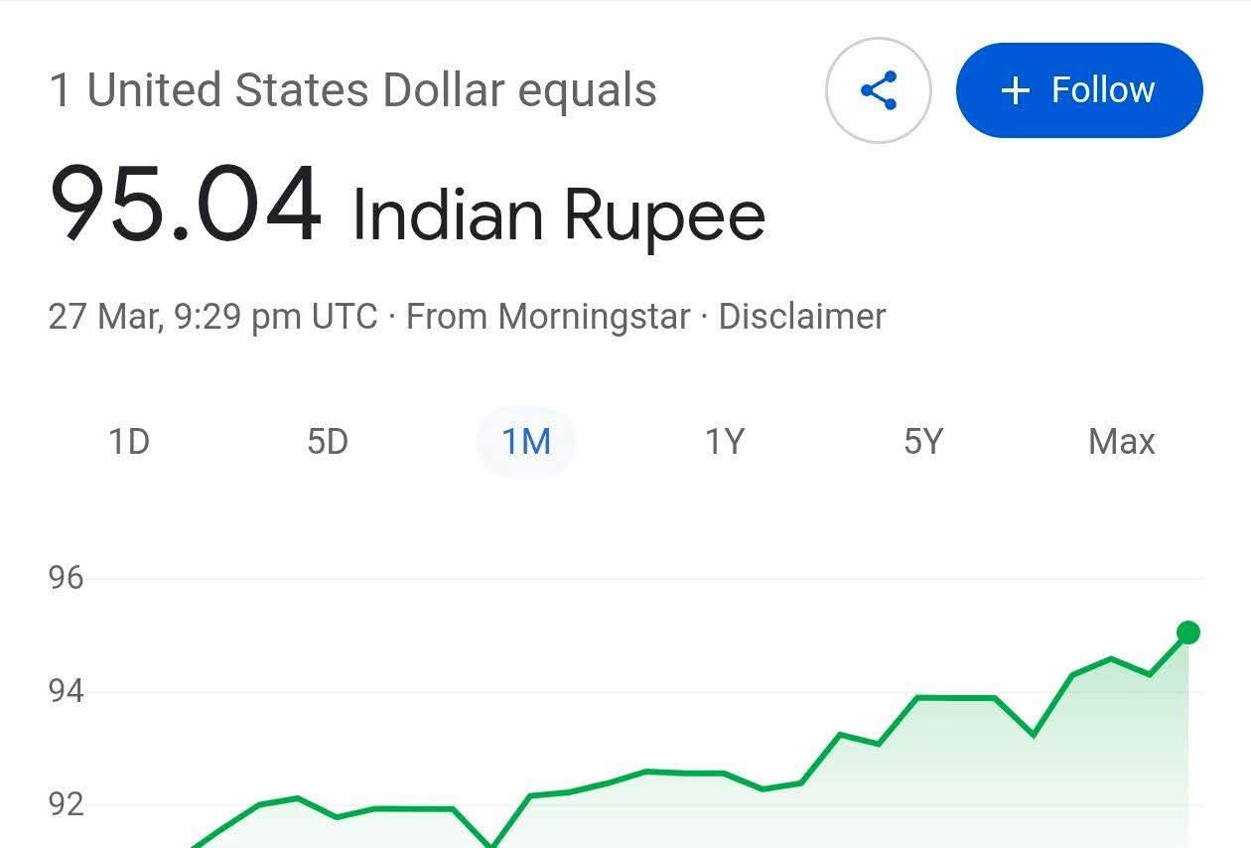Click the 95.04 exchange rate value
1251x848 pixels.
coord(187,206)
